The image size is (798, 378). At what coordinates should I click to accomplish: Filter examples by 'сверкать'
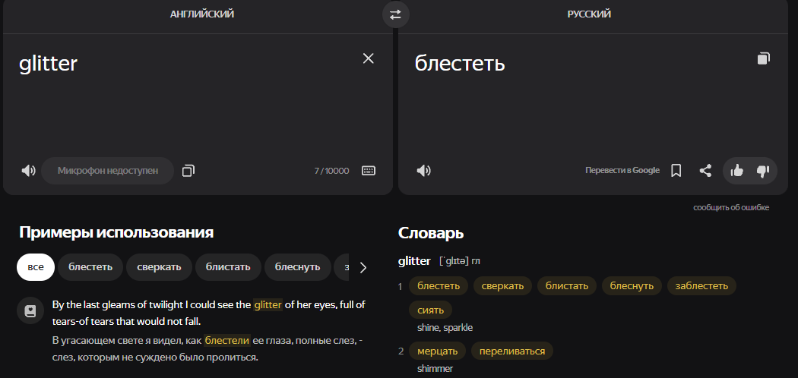[x=159, y=267]
